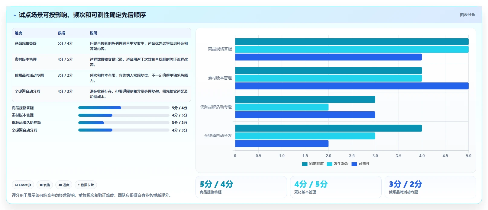Click the description starting 潜在收益存在
Image resolution: width=488 pixels, height=210 pixels.
coord(139,94)
